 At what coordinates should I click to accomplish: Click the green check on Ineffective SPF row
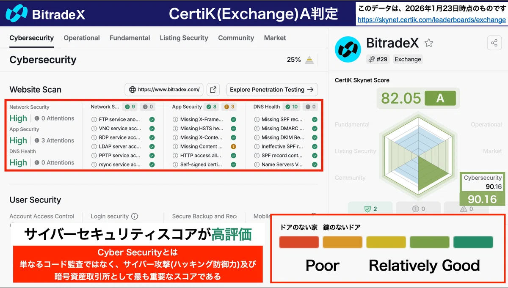click(315, 146)
